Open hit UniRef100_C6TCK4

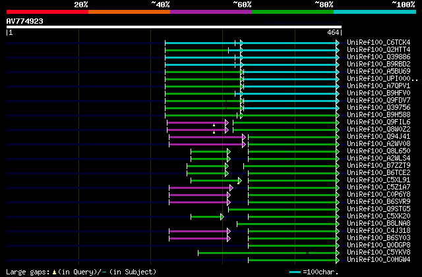pos(378,43)
